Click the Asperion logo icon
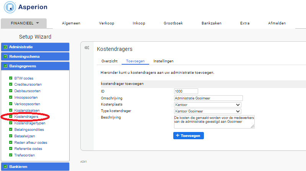The width and height of the screenshot is (306, 171). click(x=10, y=7)
